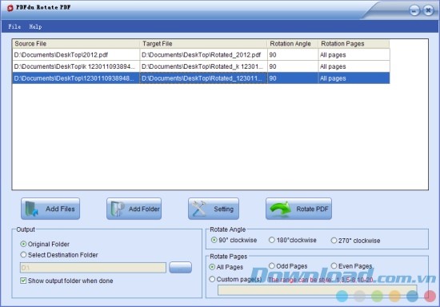Screen dimensions: 440x307
Task: Click target file 'Rotated_123011...' cell
Action: 203,78
